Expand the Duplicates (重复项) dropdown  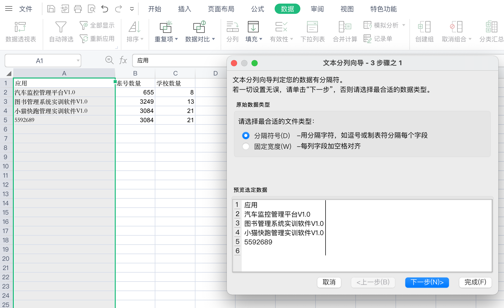(x=176, y=39)
